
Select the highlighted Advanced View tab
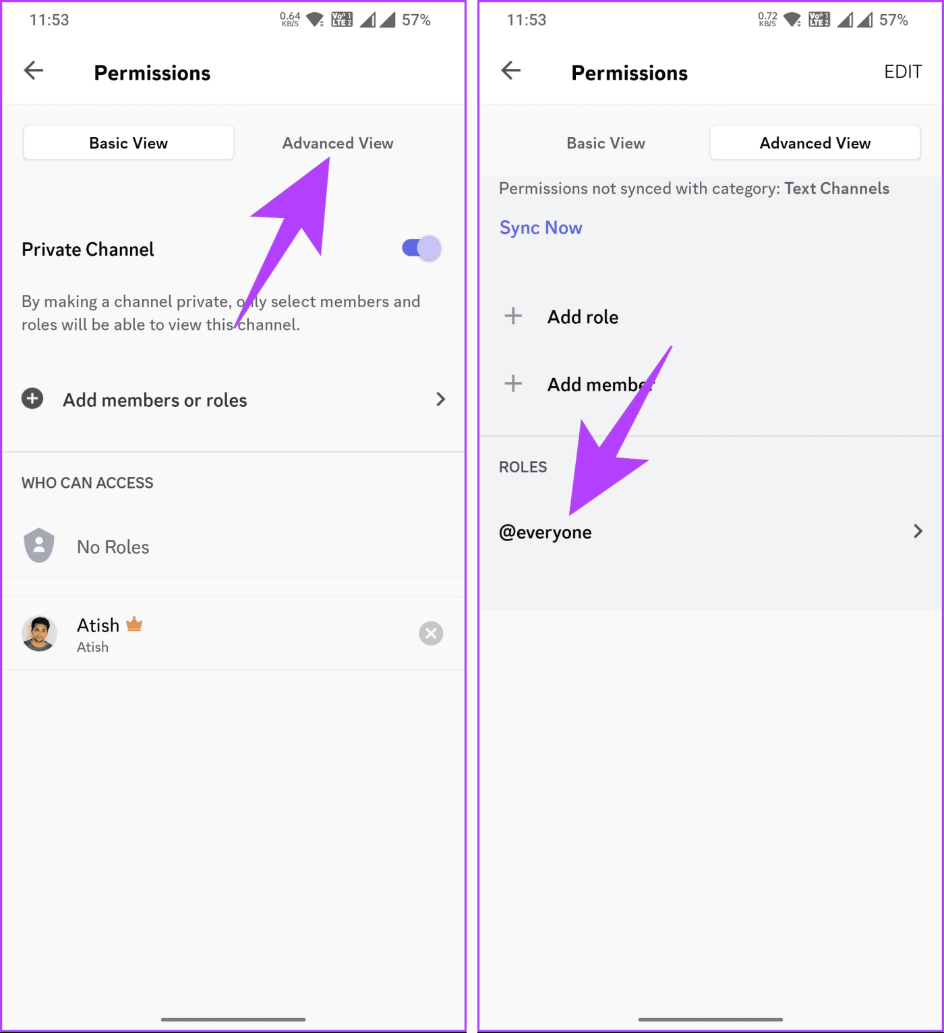[x=815, y=143]
